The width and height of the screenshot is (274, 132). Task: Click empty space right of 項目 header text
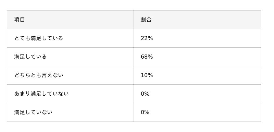pos(79,20)
